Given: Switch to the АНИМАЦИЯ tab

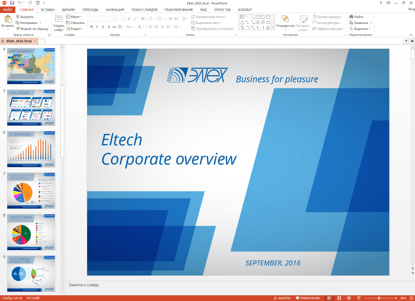Looking at the screenshot, I should click(115, 9).
